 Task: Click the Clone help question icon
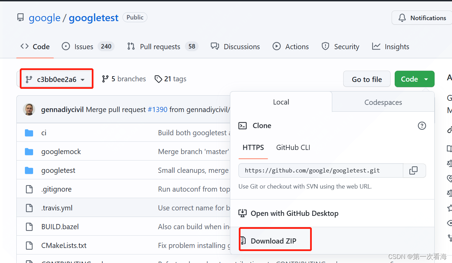point(422,126)
